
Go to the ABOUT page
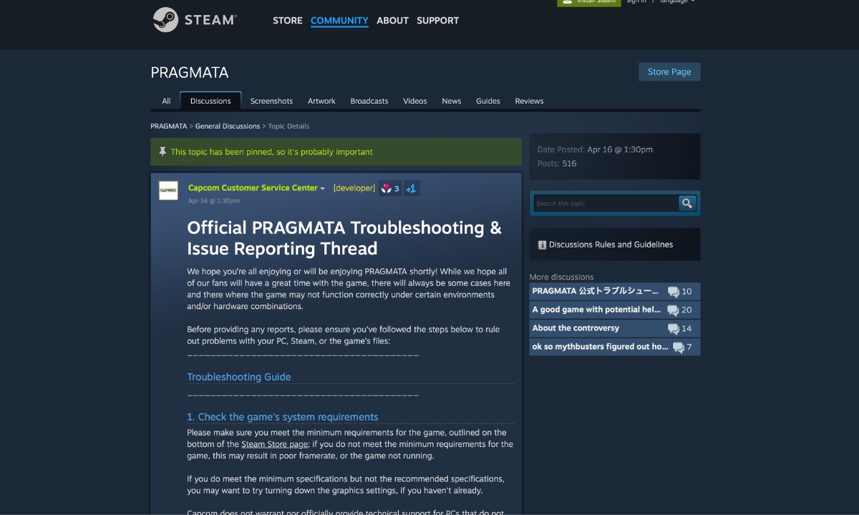(x=392, y=21)
